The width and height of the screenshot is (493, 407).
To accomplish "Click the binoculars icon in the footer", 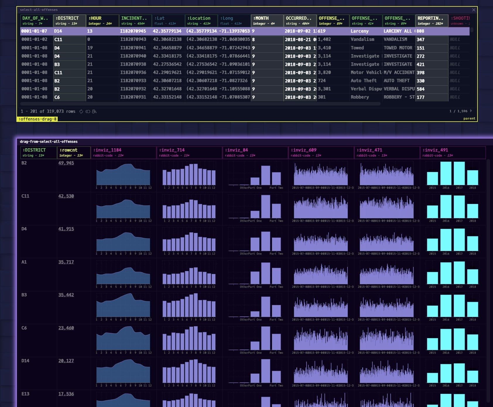I will pyautogui.click(x=94, y=112).
